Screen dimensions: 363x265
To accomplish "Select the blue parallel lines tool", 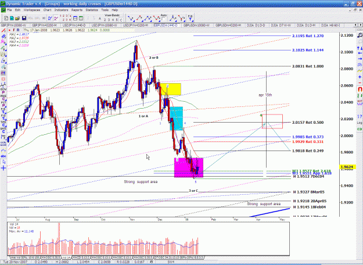I will 3,37.
